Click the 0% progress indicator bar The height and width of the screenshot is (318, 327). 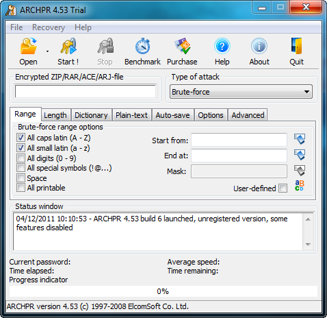[163, 291]
